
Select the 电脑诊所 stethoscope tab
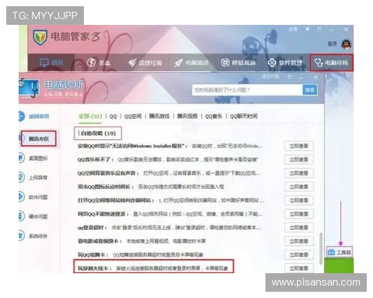coord(331,63)
